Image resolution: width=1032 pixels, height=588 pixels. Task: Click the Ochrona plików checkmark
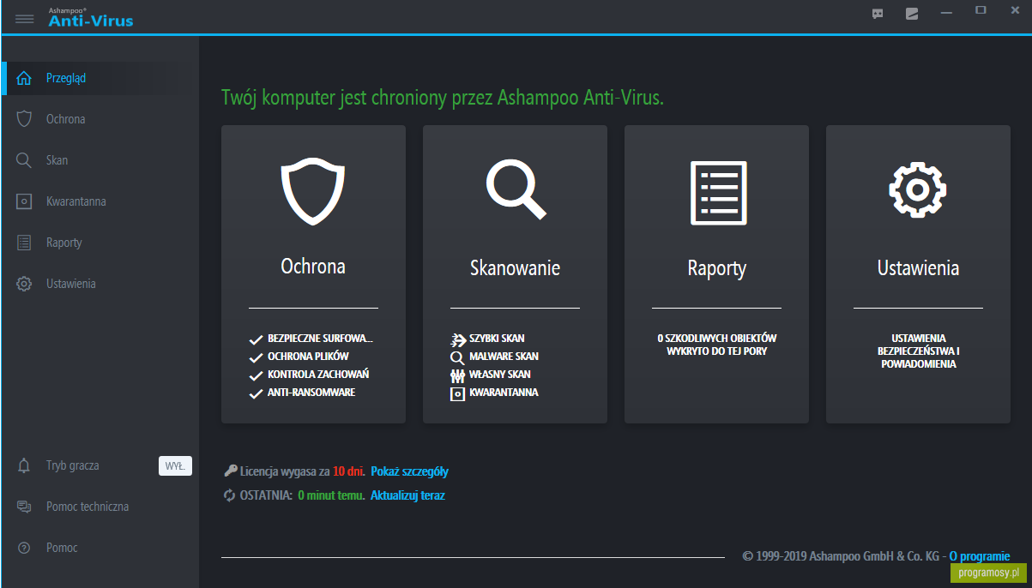256,357
